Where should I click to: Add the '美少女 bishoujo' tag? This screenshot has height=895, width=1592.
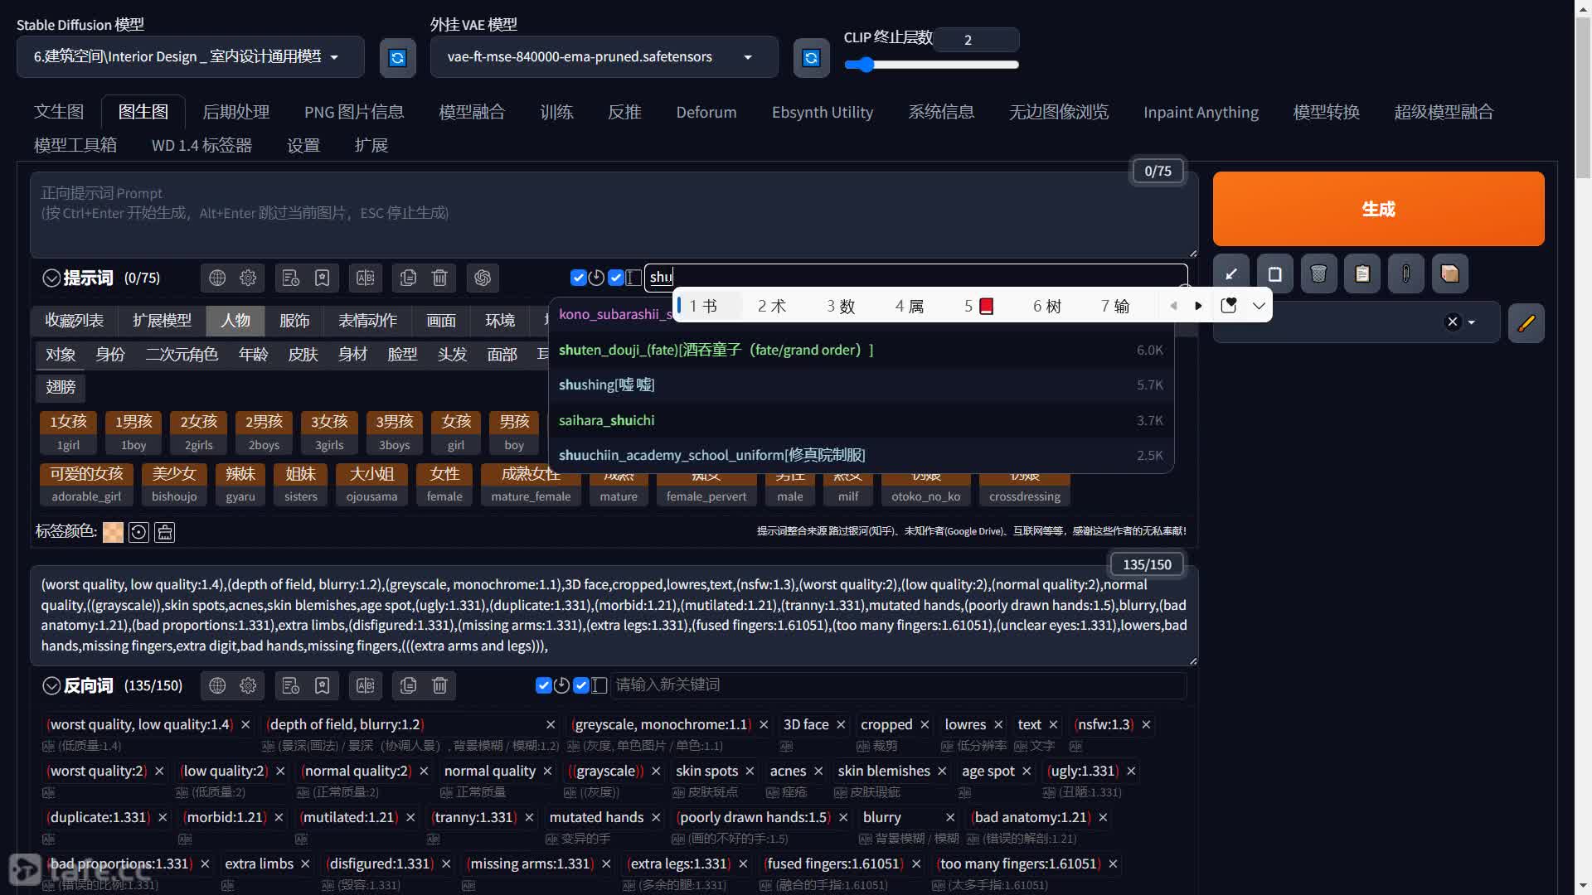(174, 485)
